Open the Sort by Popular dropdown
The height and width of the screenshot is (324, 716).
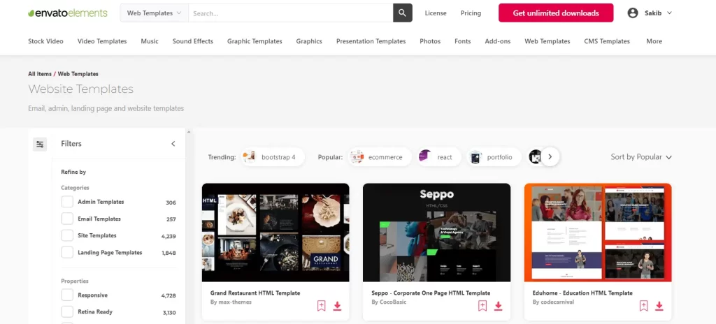click(641, 157)
